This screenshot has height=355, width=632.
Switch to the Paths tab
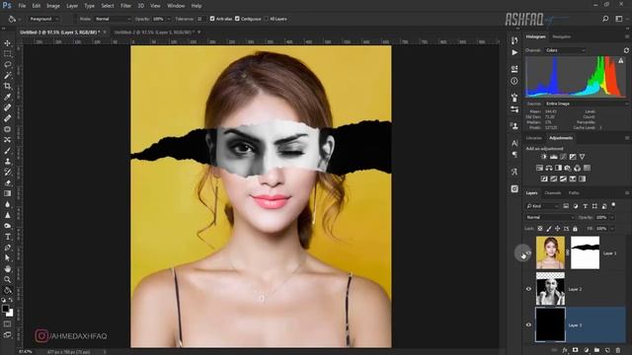pyautogui.click(x=574, y=193)
